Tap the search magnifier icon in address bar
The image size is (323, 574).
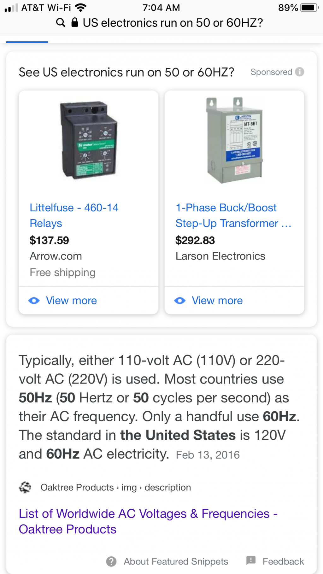tap(61, 23)
